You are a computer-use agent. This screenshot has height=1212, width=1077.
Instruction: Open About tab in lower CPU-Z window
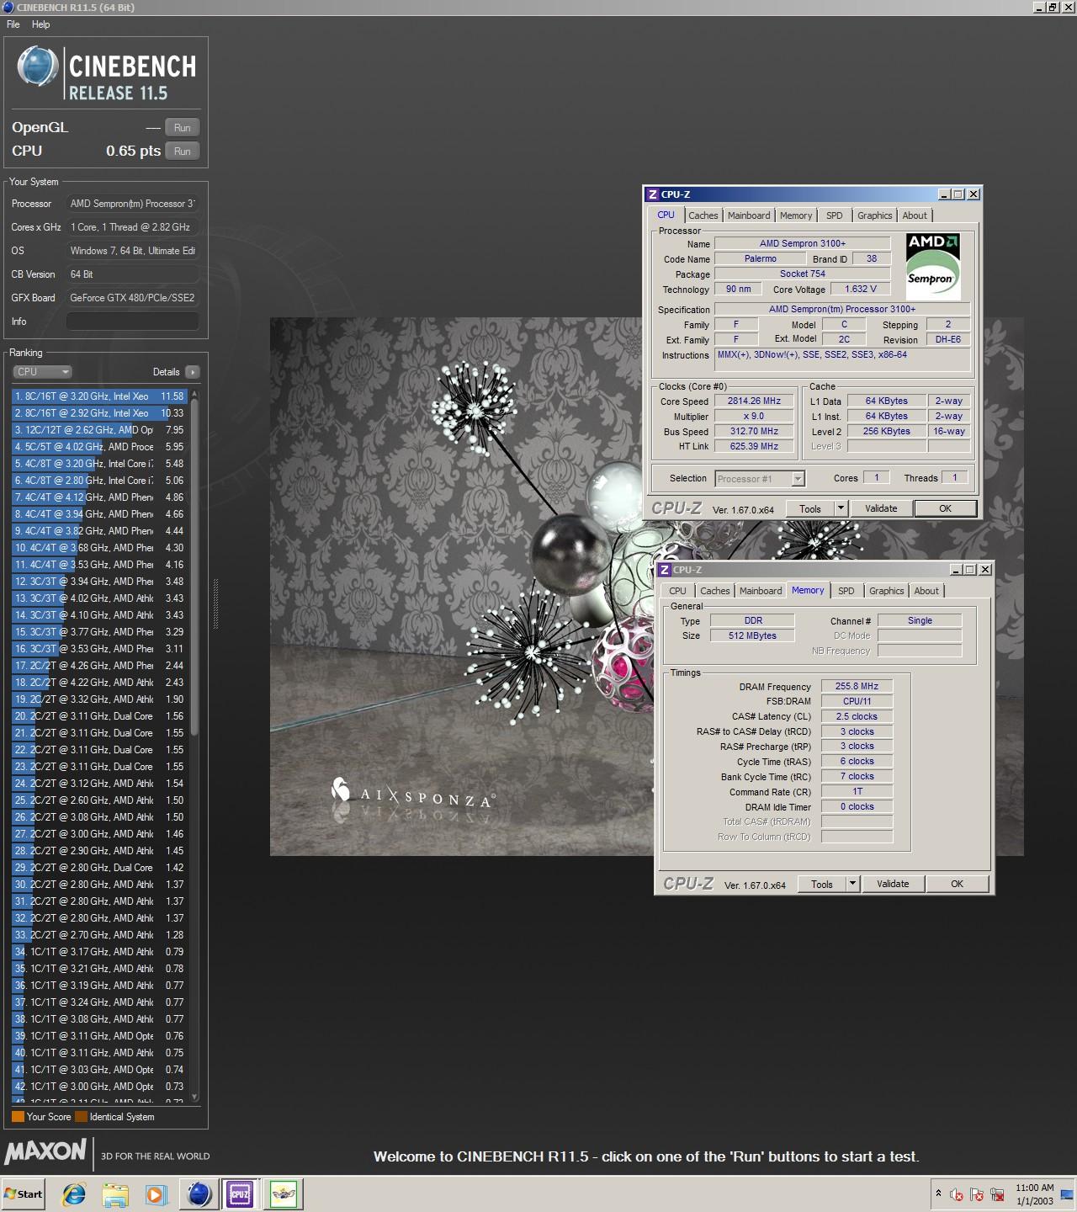[926, 591]
